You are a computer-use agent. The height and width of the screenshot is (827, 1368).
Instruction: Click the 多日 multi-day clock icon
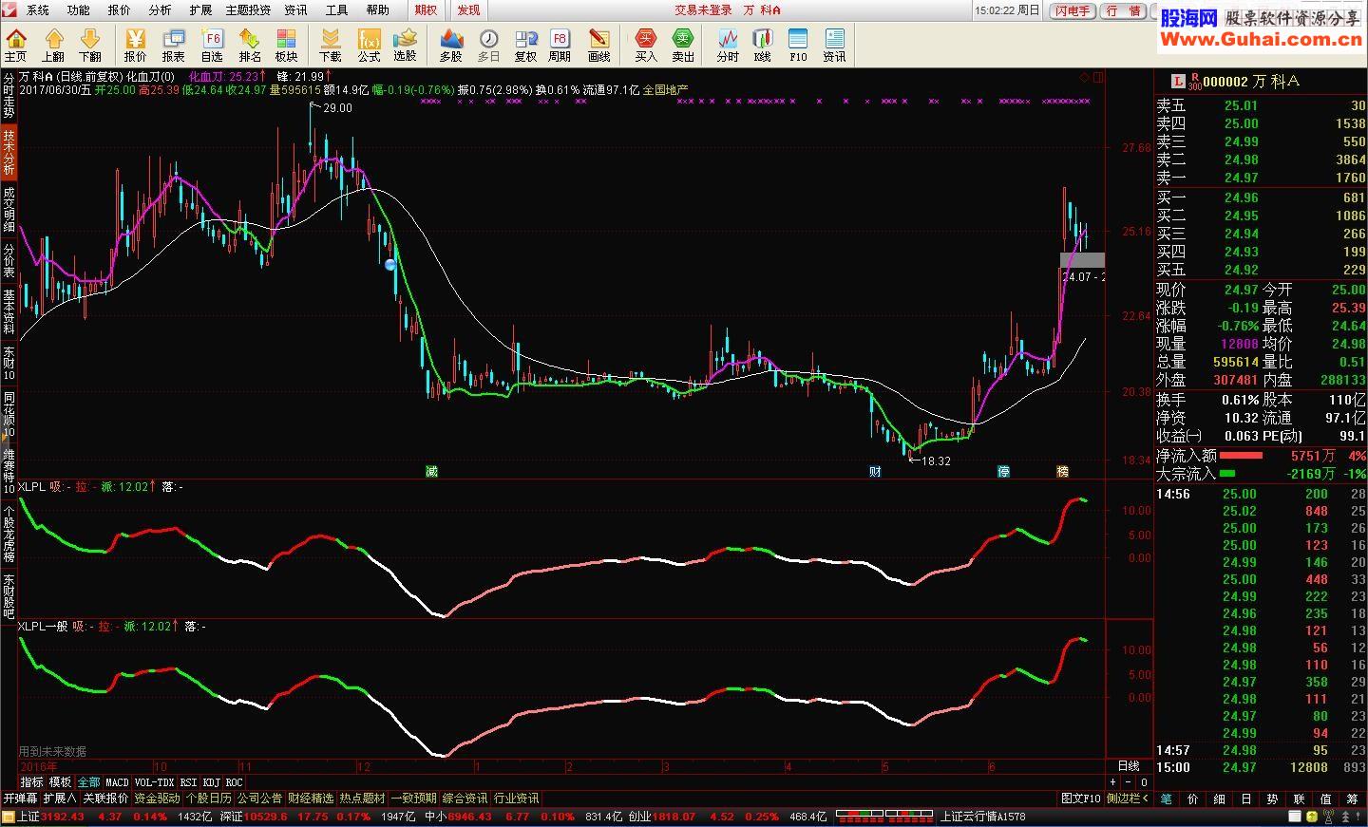coord(488,45)
